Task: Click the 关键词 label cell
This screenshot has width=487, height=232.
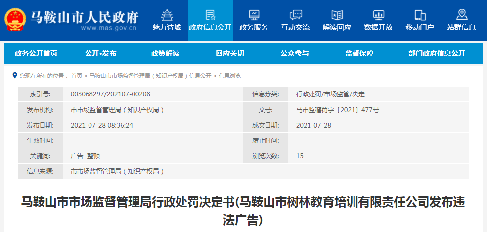Action: (41, 156)
